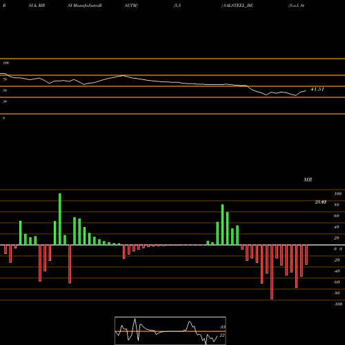Click the RSI value label 41.51
345x345 pixels.
[317, 89]
